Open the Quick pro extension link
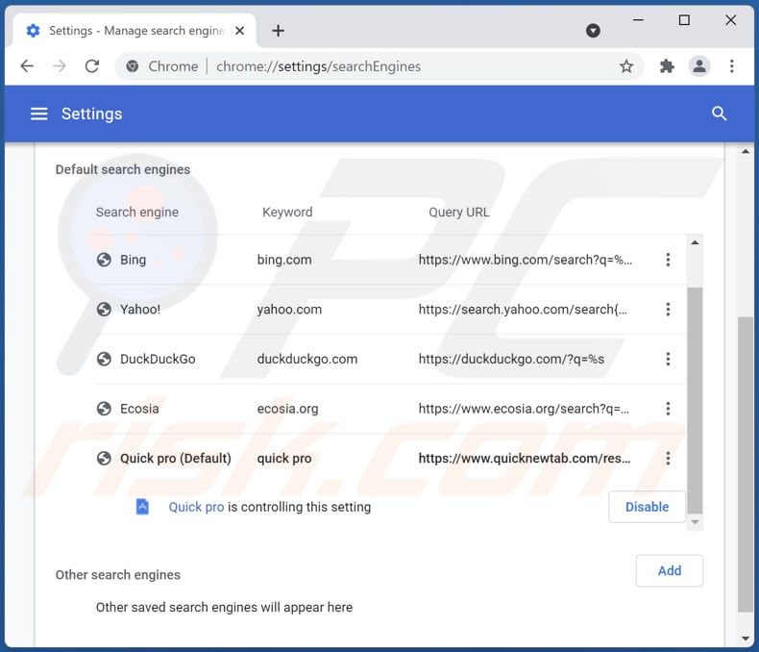Image resolution: width=759 pixels, height=652 pixels. 196,507
